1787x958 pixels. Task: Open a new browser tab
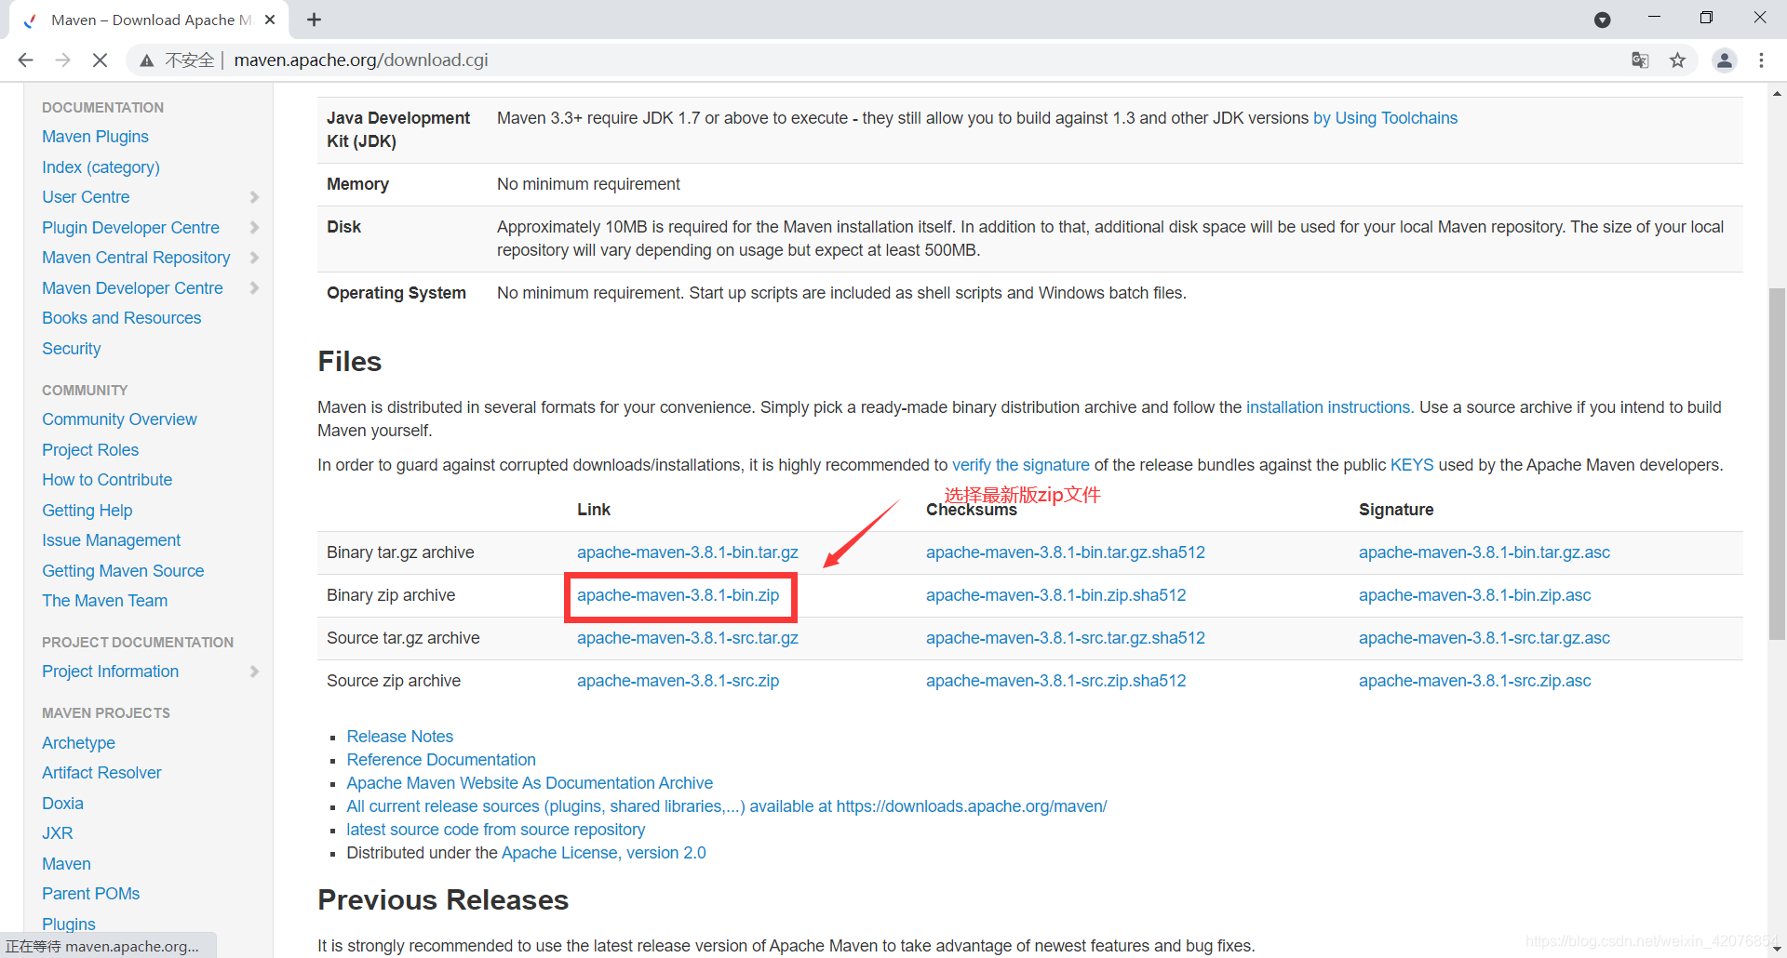pyautogui.click(x=314, y=20)
